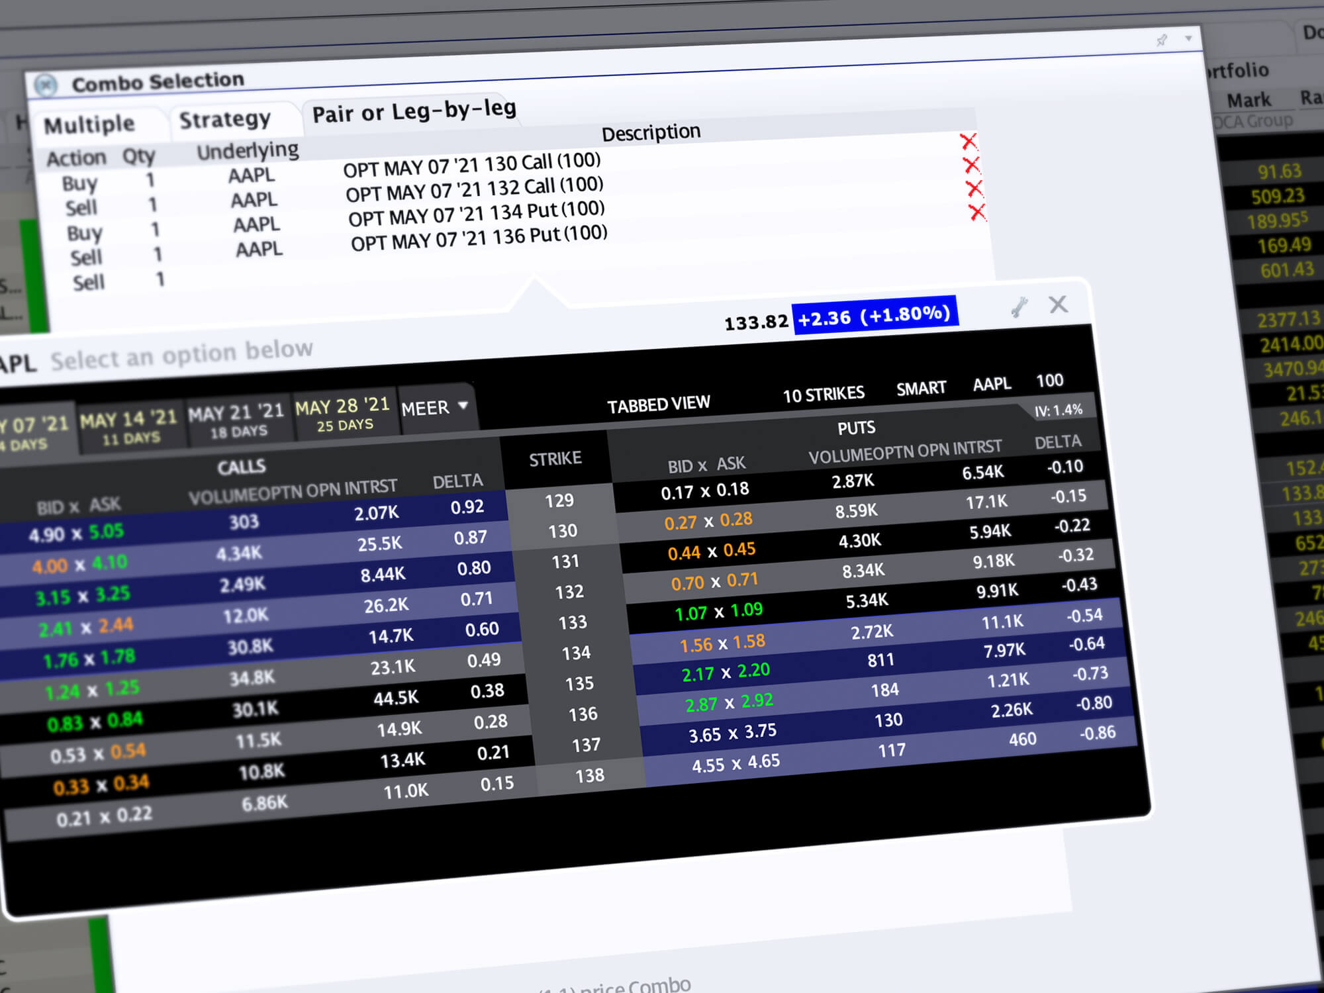This screenshot has width=1324, height=993.
Task: Select put bid/ask 4.55 x 4.65
Action: 736,763
